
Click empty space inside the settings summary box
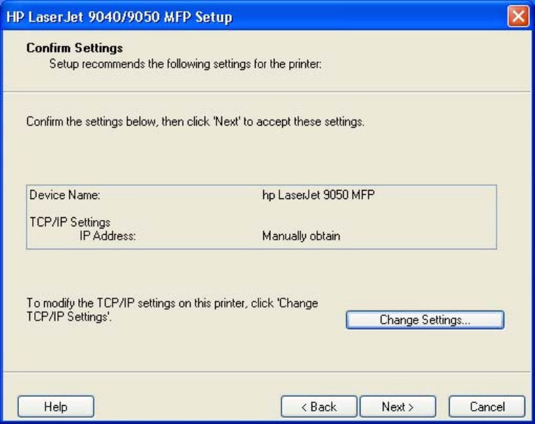pyautogui.click(x=427, y=219)
